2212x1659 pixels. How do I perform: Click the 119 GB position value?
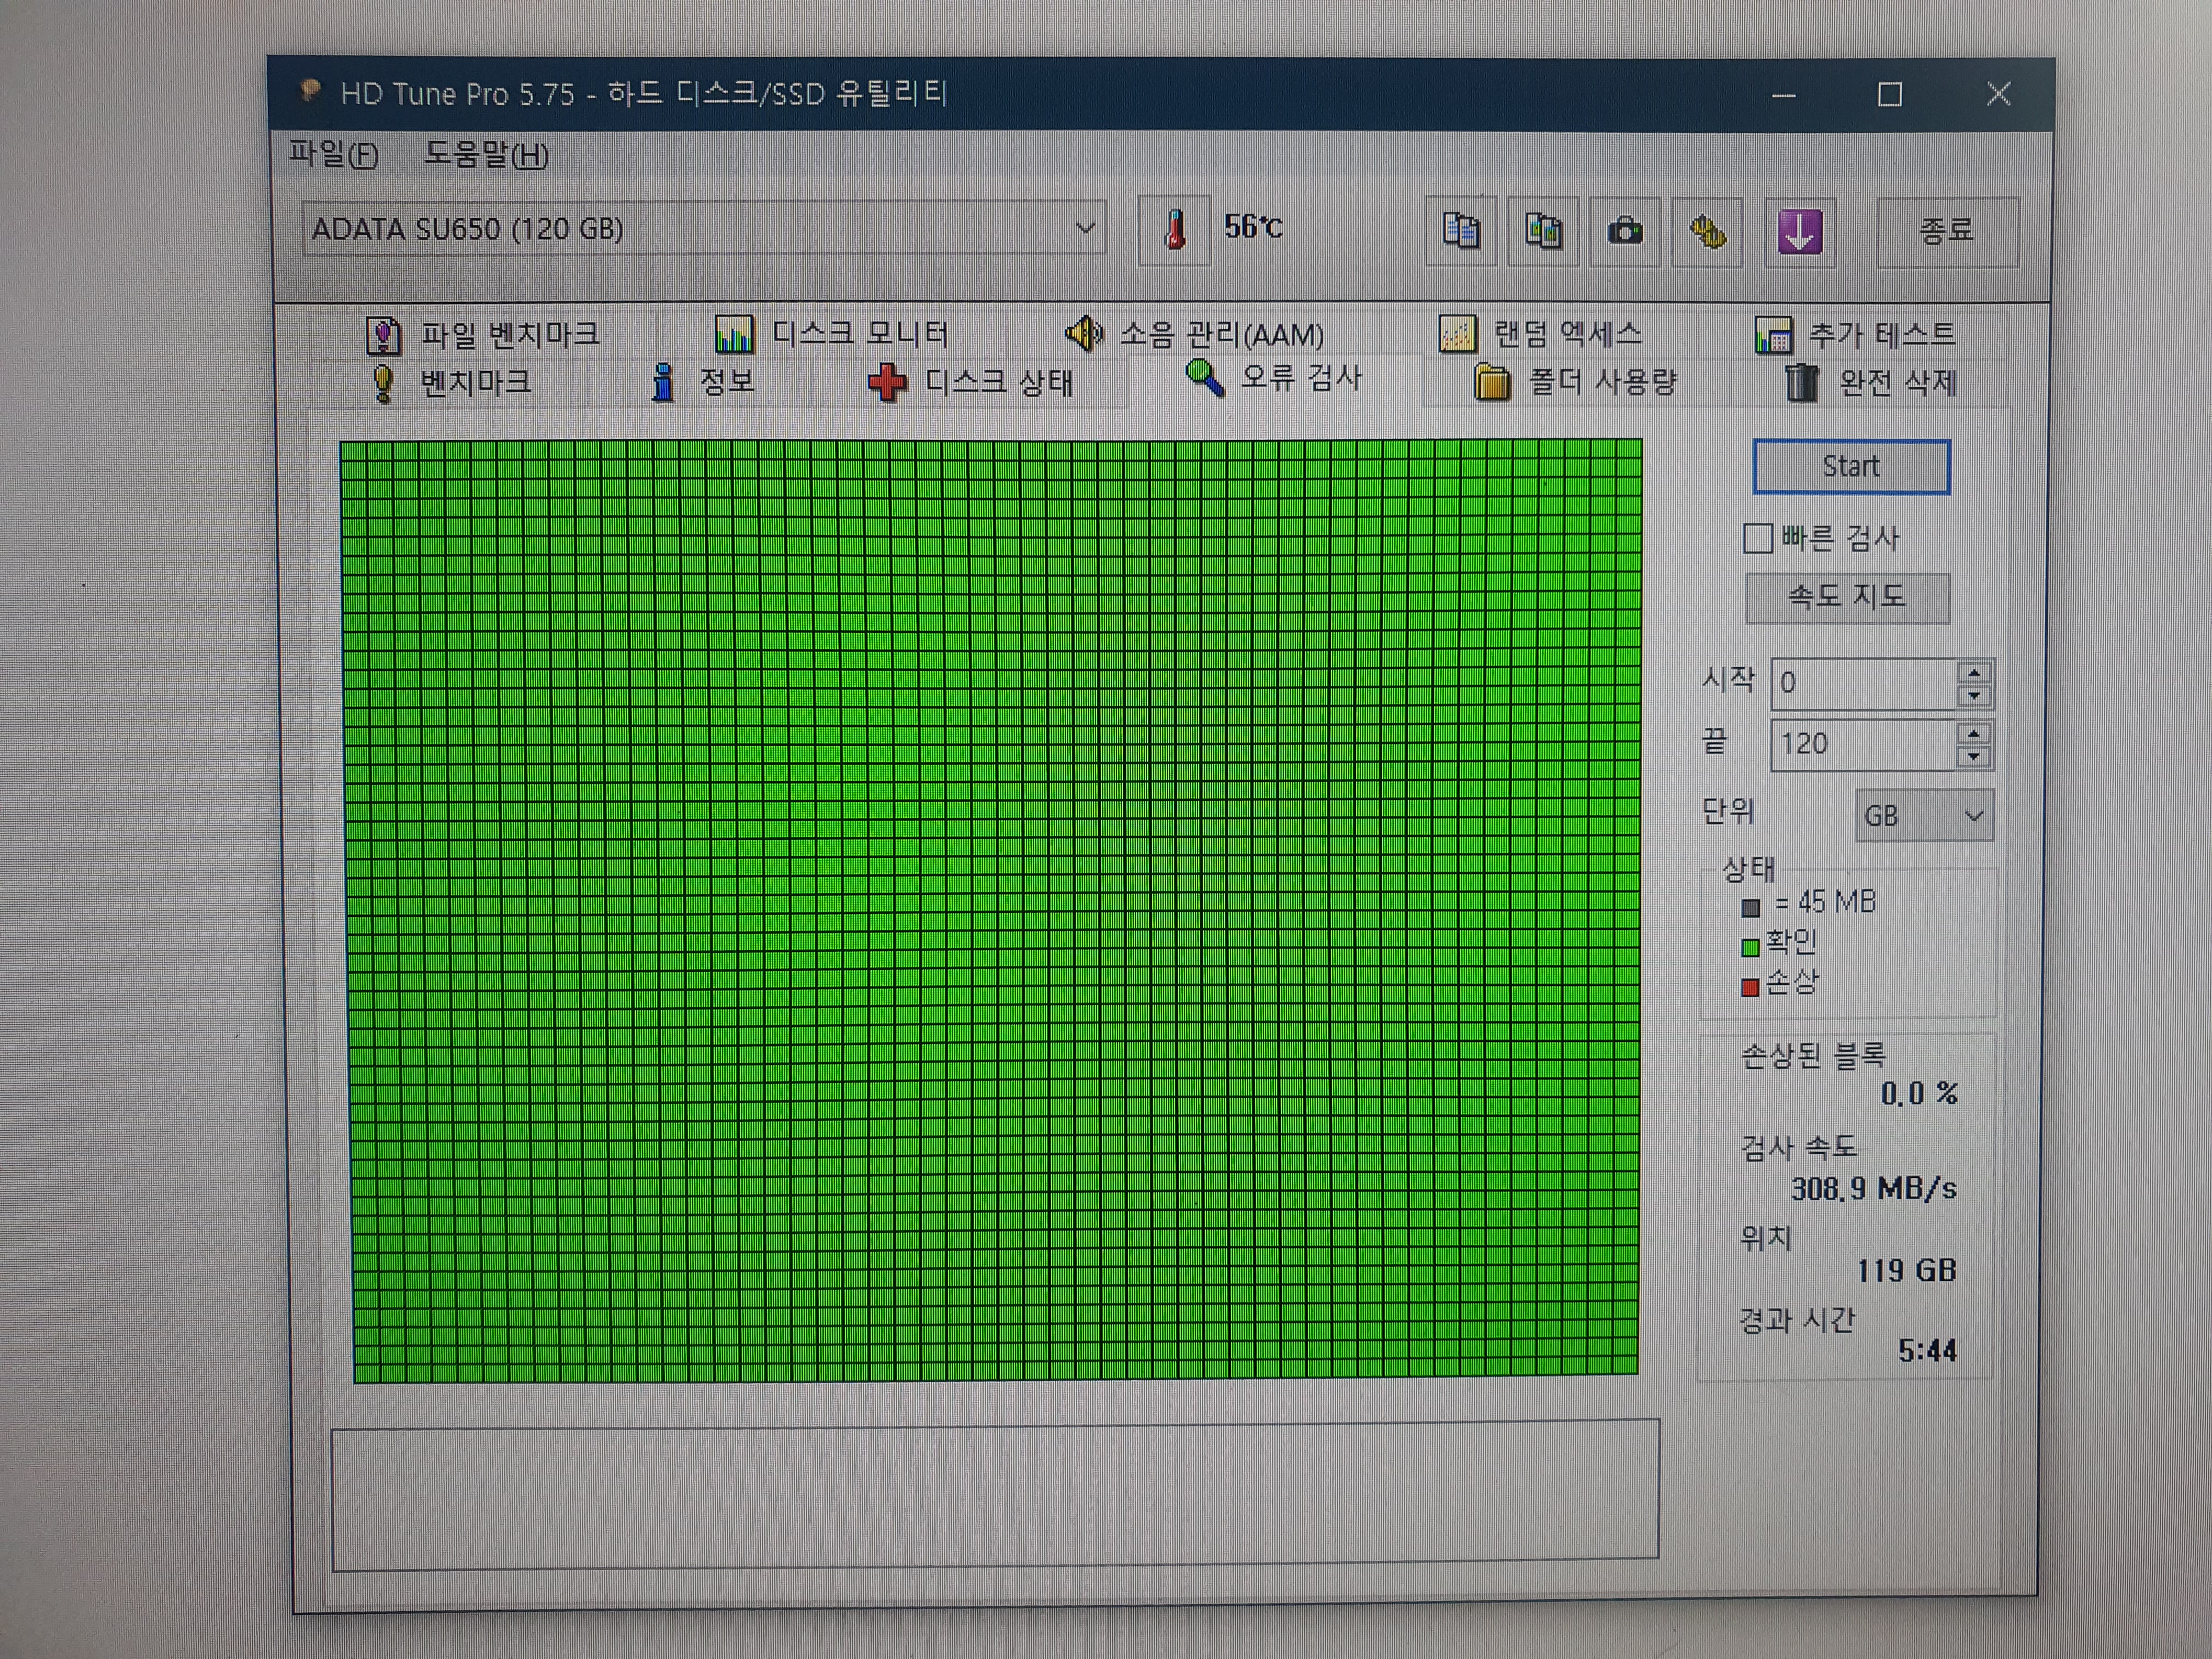[x=1906, y=1270]
